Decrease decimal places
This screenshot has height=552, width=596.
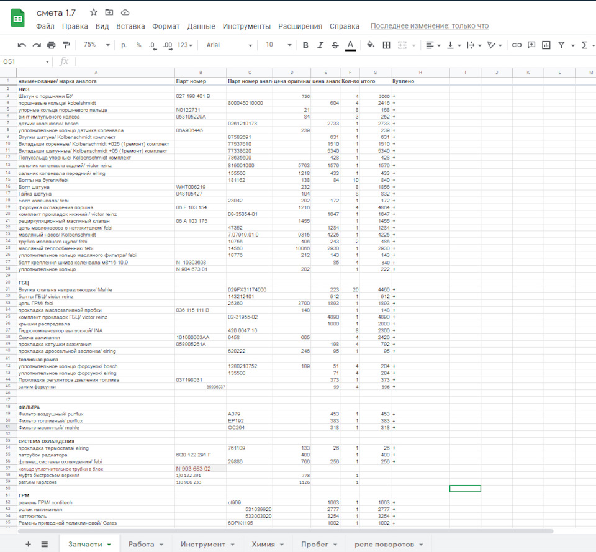153,45
